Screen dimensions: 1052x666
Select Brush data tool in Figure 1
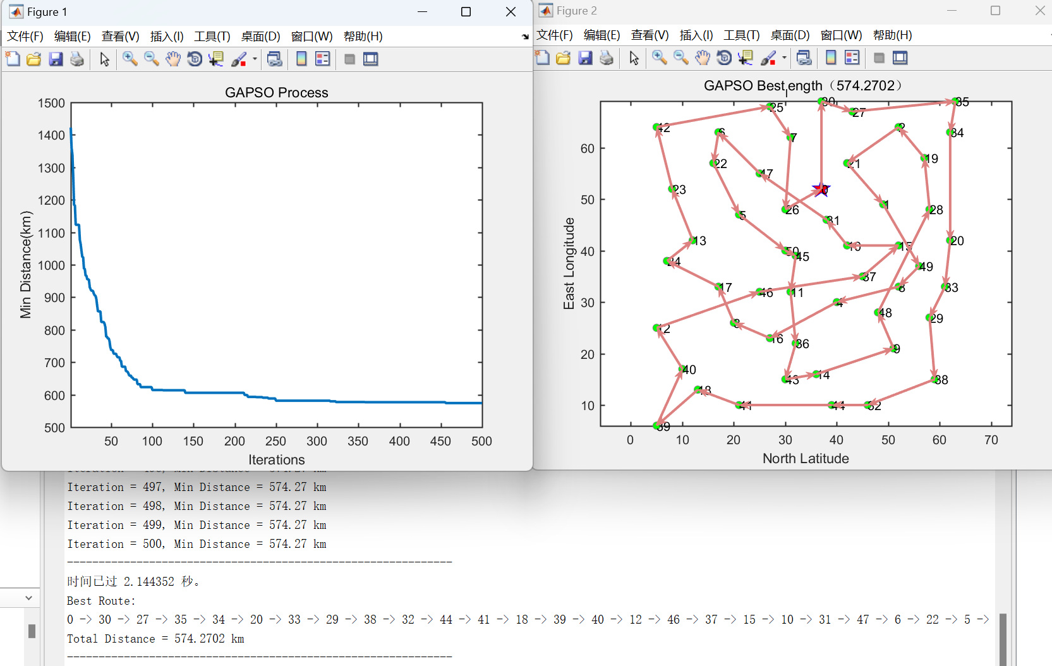point(239,59)
